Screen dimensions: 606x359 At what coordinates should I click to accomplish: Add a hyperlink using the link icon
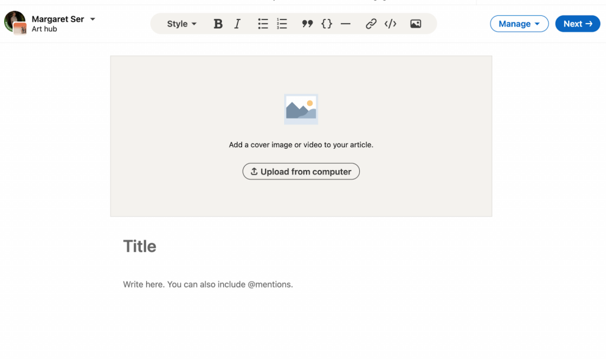(371, 24)
